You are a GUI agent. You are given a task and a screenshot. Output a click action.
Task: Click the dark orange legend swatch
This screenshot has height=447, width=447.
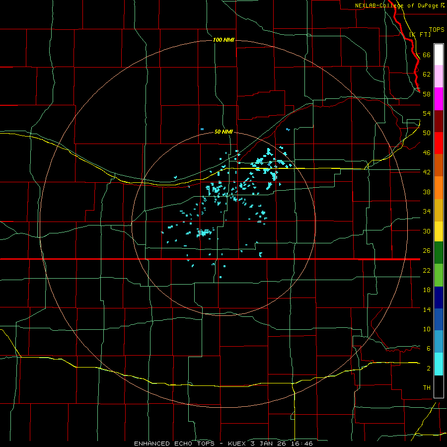click(439, 165)
